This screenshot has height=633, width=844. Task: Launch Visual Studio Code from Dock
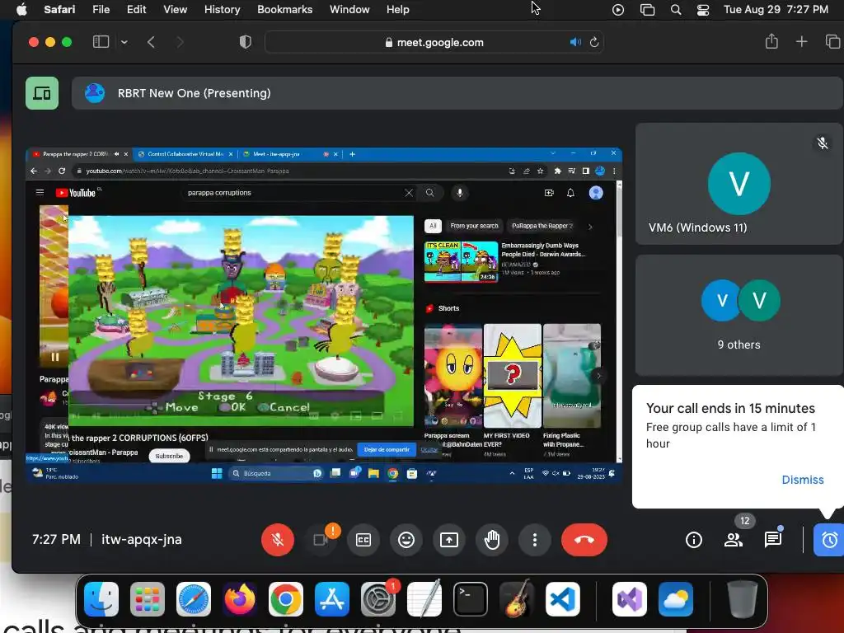pos(563,599)
